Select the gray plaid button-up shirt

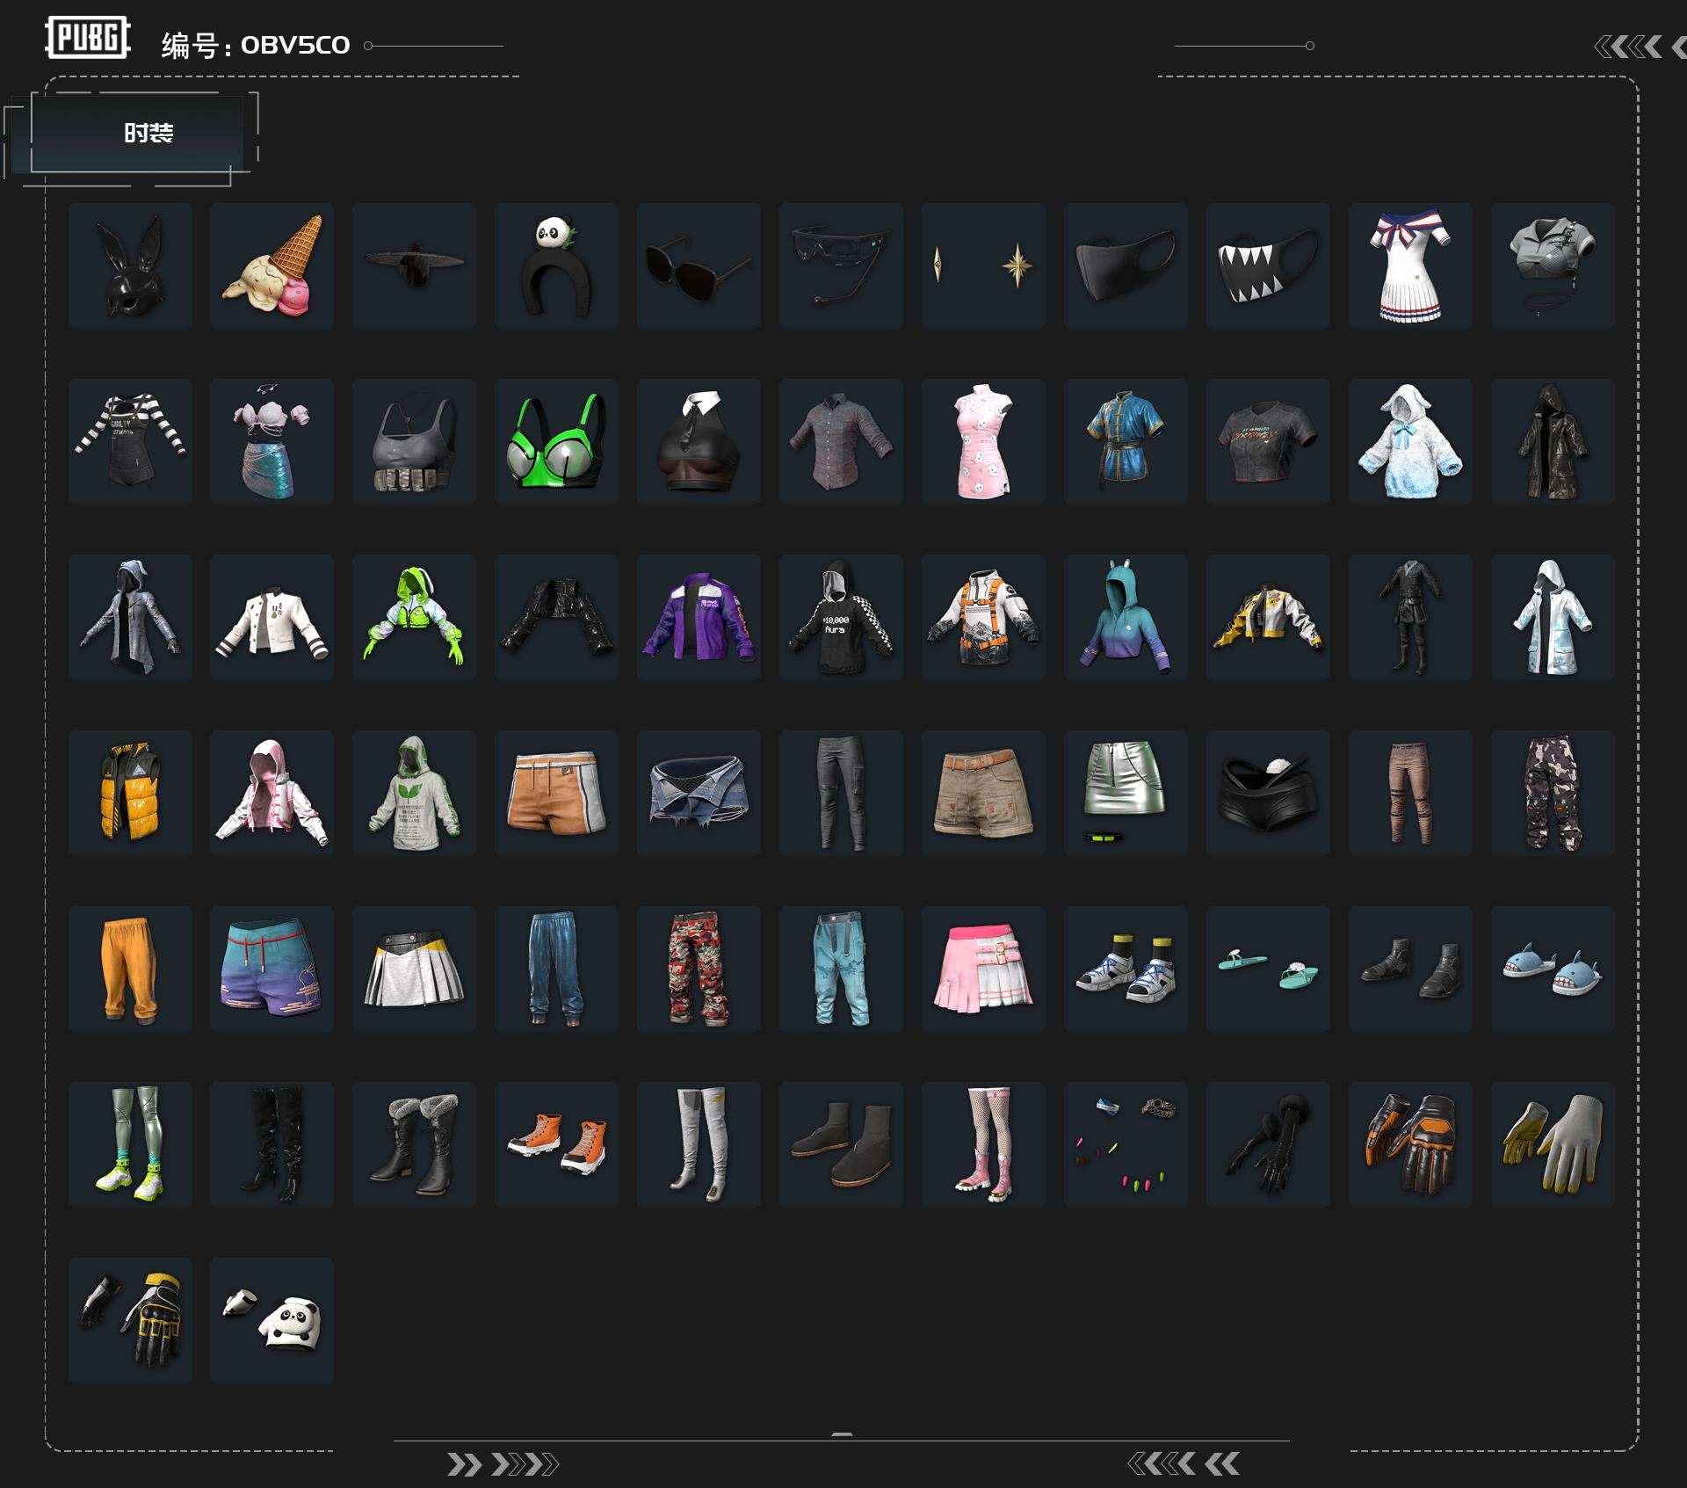pos(841,441)
